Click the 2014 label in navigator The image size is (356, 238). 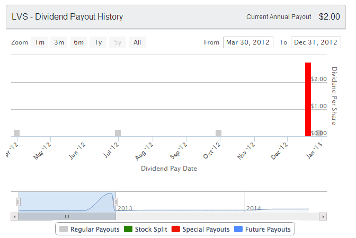coord(254,208)
